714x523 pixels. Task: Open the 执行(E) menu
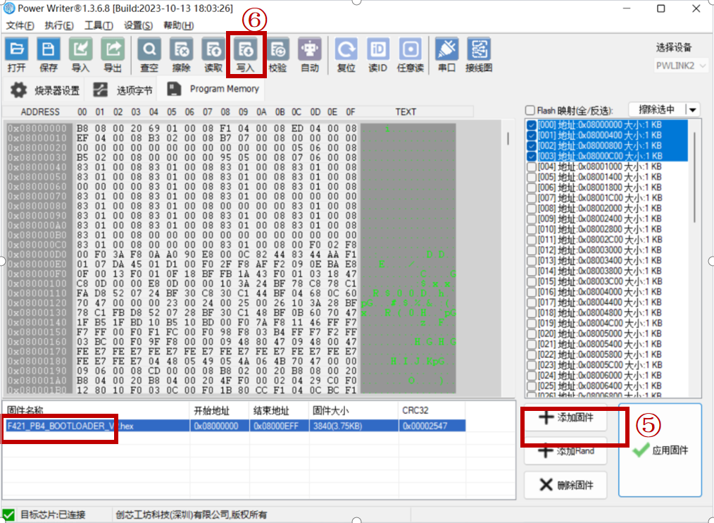coord(59,25)
